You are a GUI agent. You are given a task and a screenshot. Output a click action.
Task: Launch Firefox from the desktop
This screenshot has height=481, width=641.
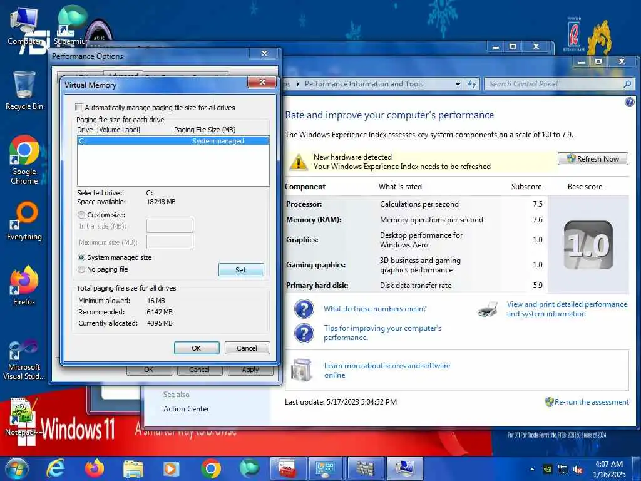24,286
